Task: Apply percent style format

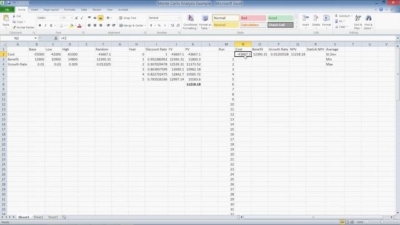Action: (x=159, y=26)
